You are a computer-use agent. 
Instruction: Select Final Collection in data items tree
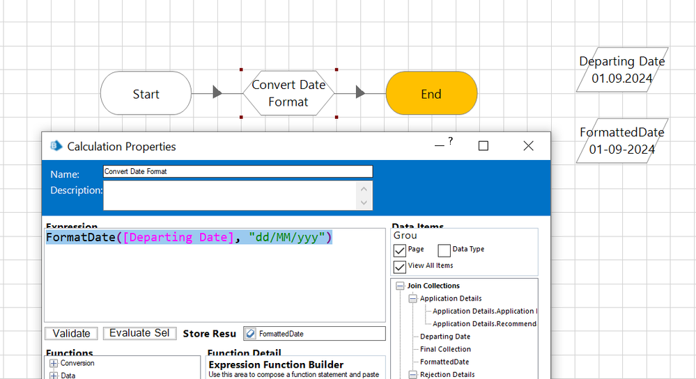445,349
